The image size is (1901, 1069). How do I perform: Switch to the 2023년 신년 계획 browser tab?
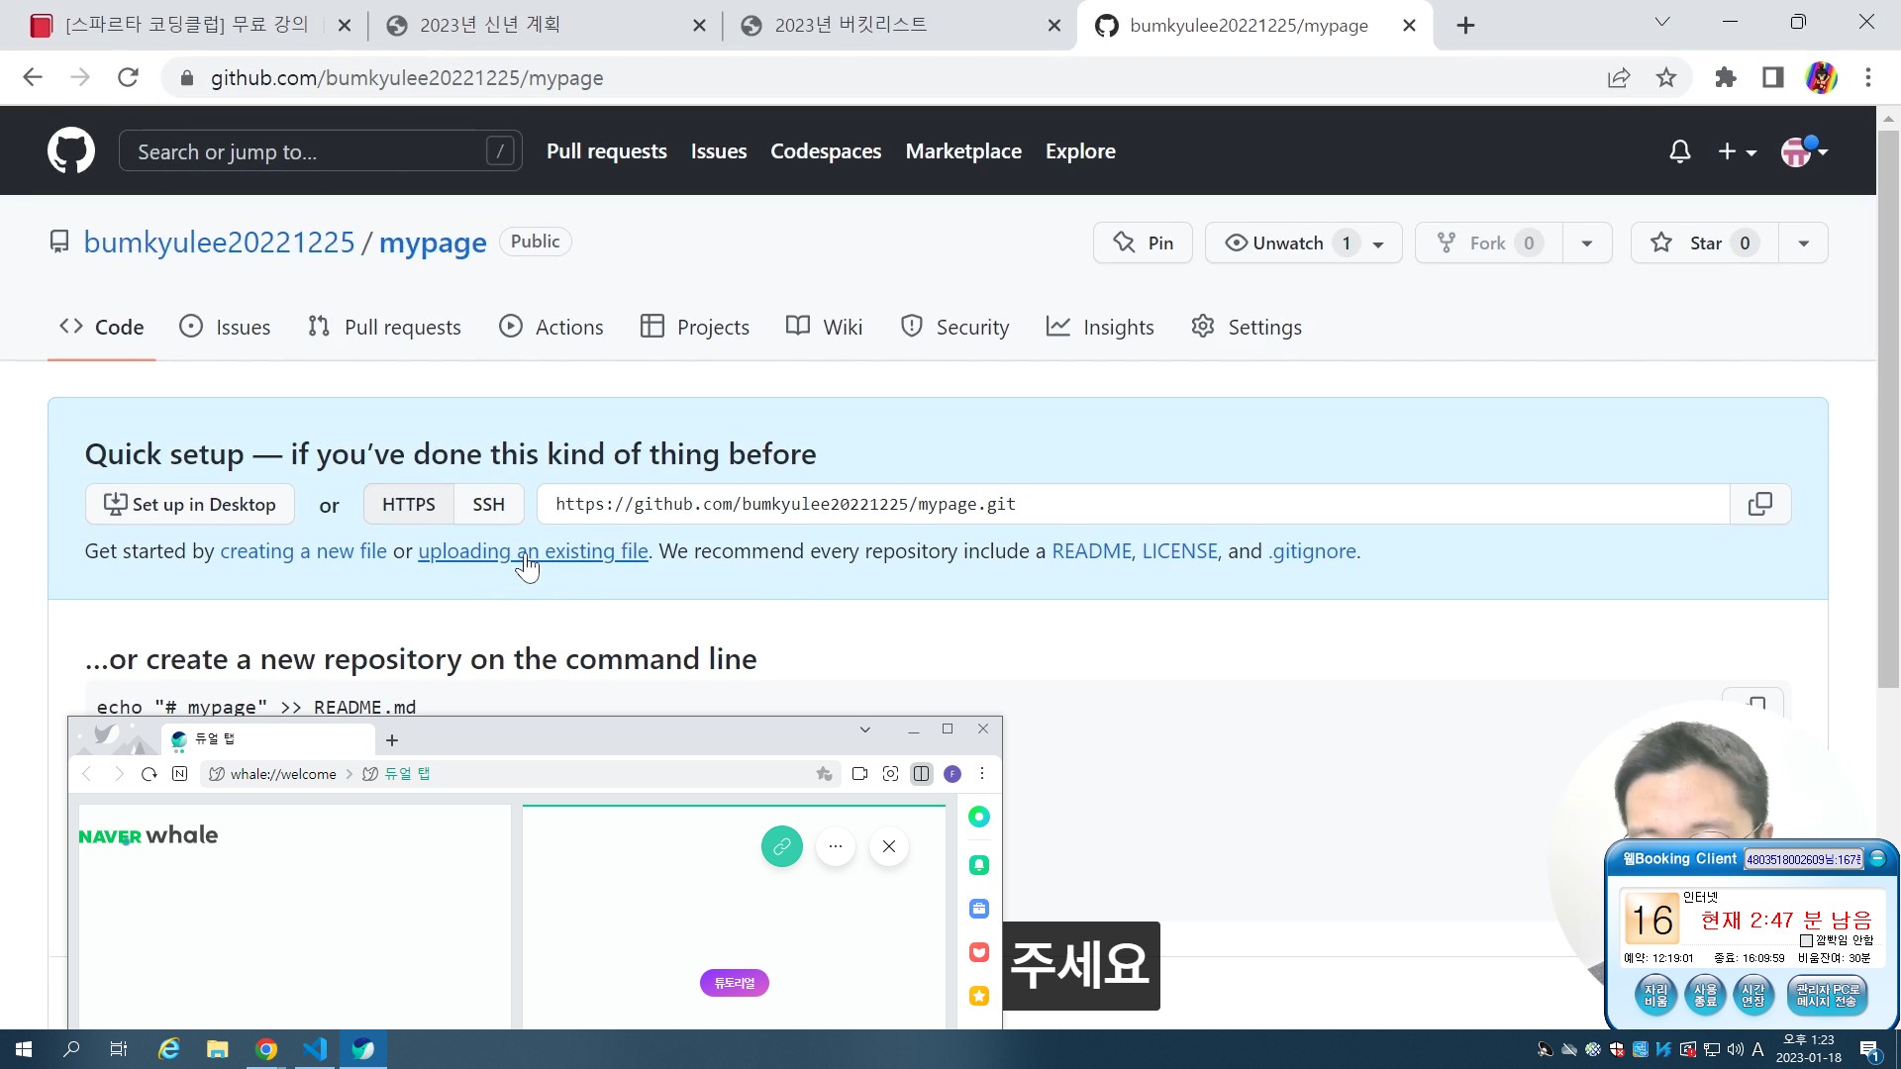(x=545, y=25)
